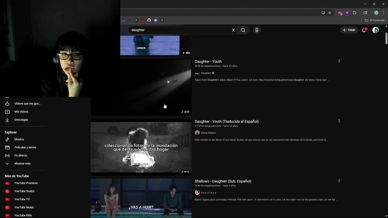Play the Daughter - Youth 4:19 thumbnail
Screen dimensions: 388x218
coord(141,87)
